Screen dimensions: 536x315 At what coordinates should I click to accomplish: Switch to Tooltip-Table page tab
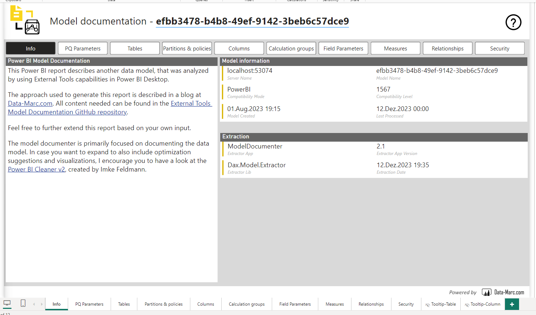pos(440,304)
